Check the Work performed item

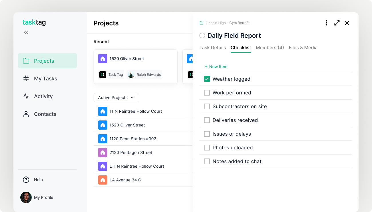pyautogui.click(x=207, y=93)
